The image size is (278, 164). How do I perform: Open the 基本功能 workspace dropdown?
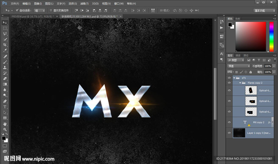(x=264, y=11)
